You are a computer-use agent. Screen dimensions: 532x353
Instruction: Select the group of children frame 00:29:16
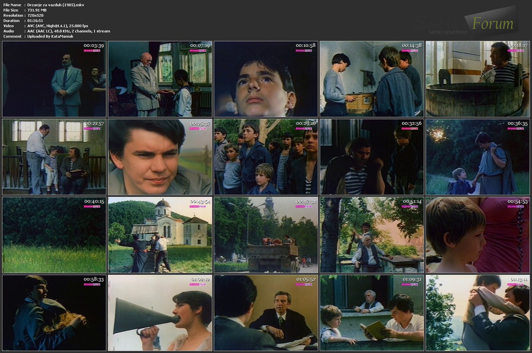tap(266, 157)
